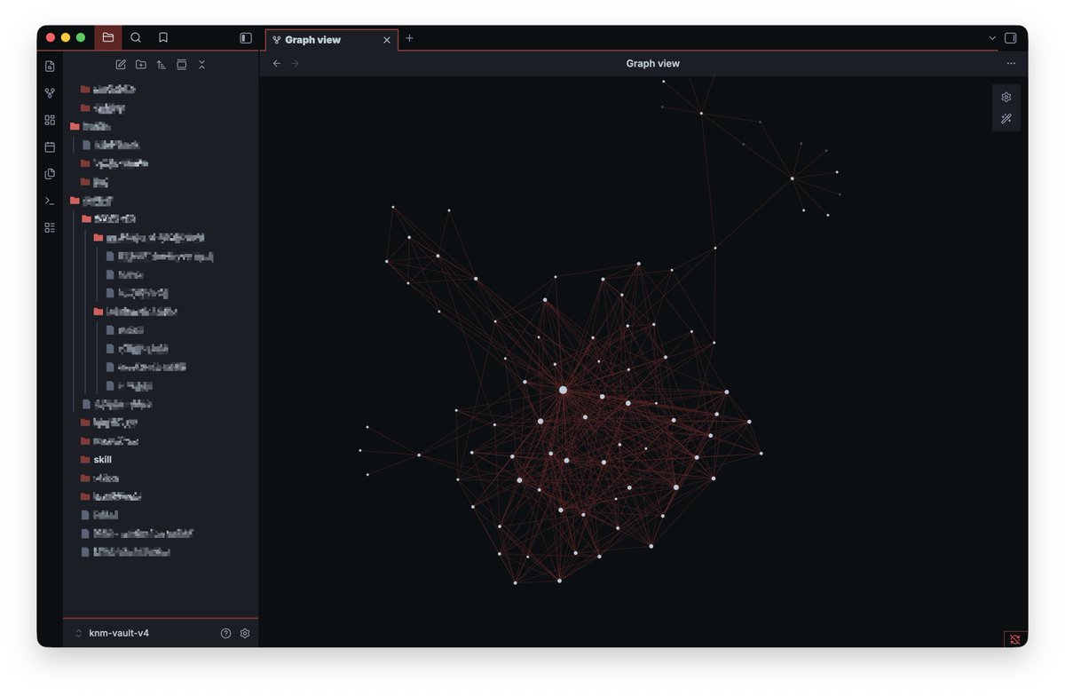Screen dimensions: 1065x696
Task: Add a new tab
Action: point(409,38)
